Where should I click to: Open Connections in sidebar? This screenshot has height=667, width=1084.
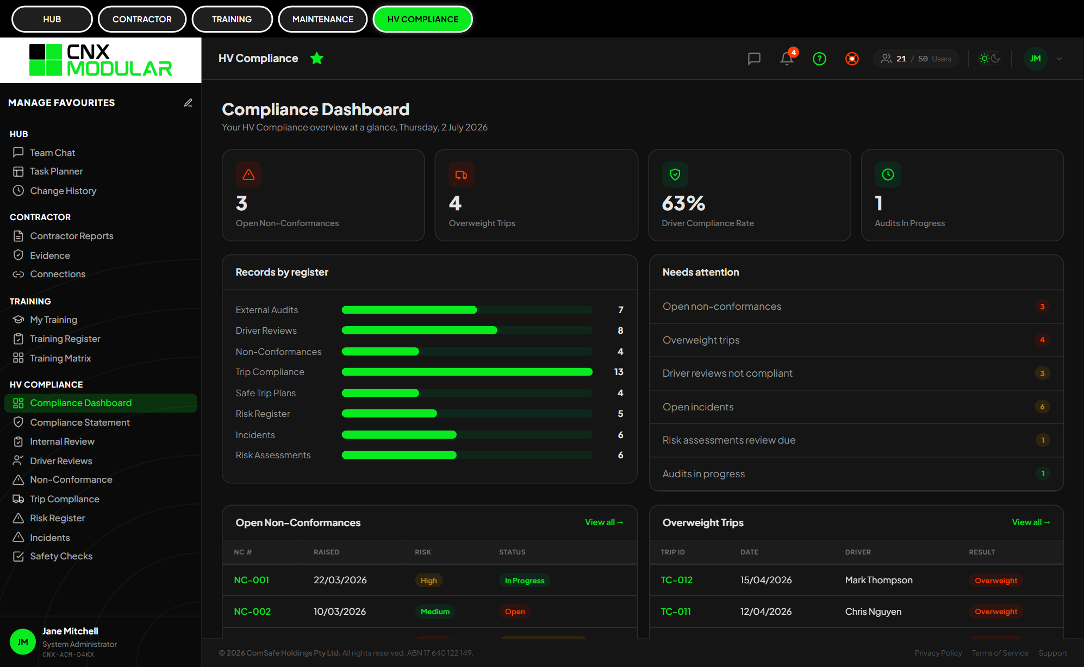tap(101, 275)
